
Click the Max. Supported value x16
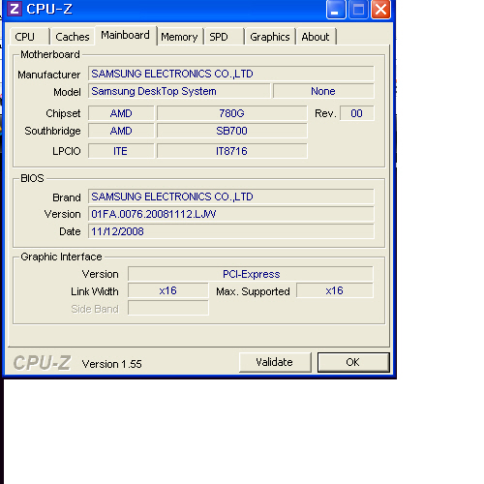(x=335, y=290)
